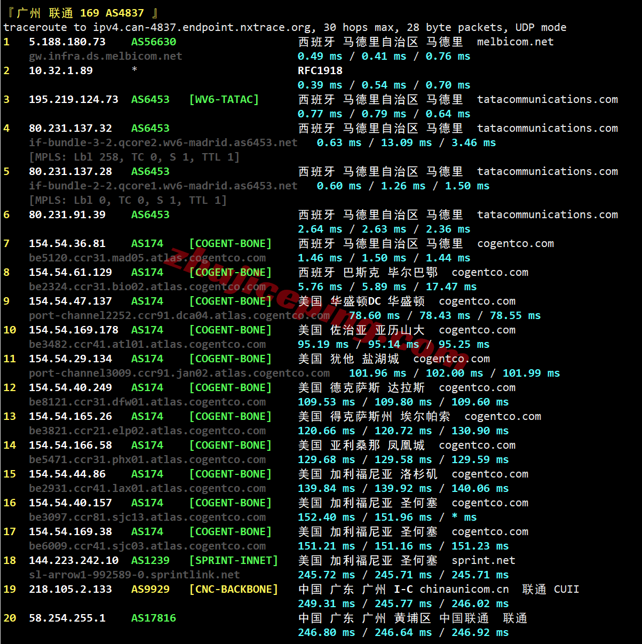The width and height of the screenshot is (642, 644).
Task: Select IP 154.54.165.26 on hop 13
Action: 70,416
